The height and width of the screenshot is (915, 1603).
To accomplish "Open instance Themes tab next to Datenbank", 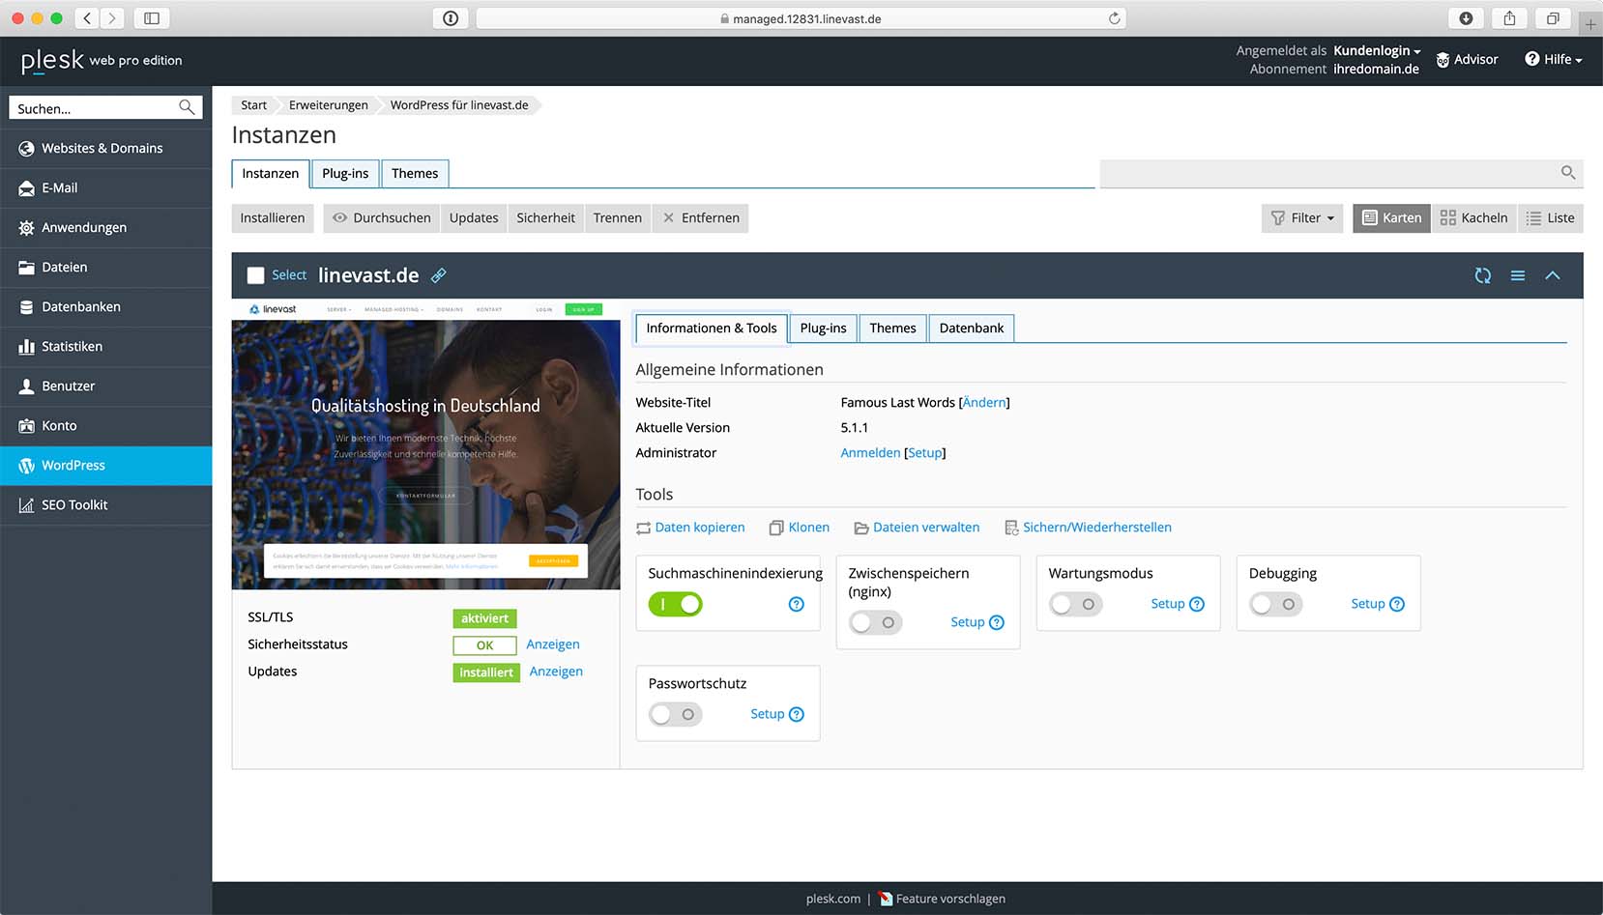I will (x=892, y=329).
